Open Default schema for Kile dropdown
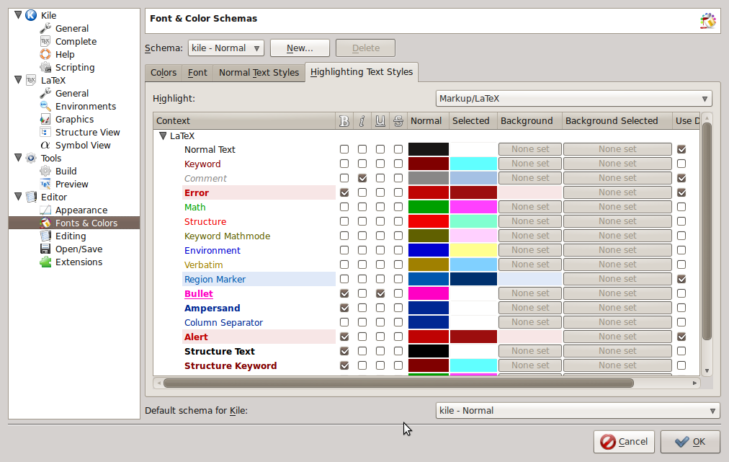The height and width of the screenshot is (462, 729). pos(578,411)
